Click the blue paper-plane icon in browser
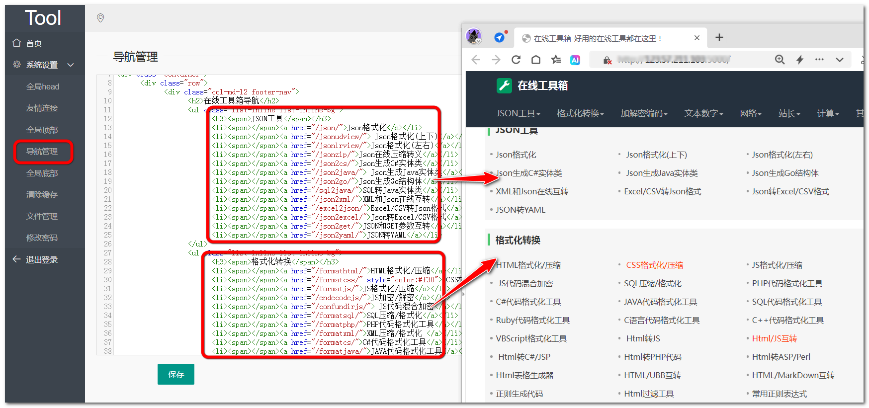Screen dimensions: 869x408 point(500,38)
